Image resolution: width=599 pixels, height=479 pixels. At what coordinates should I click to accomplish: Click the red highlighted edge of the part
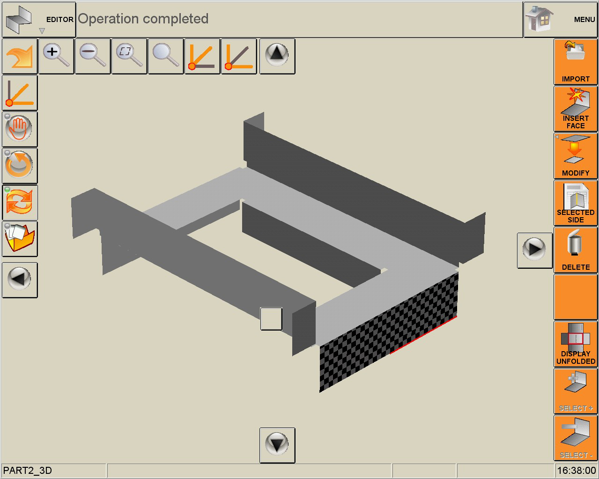pos(423,335)
